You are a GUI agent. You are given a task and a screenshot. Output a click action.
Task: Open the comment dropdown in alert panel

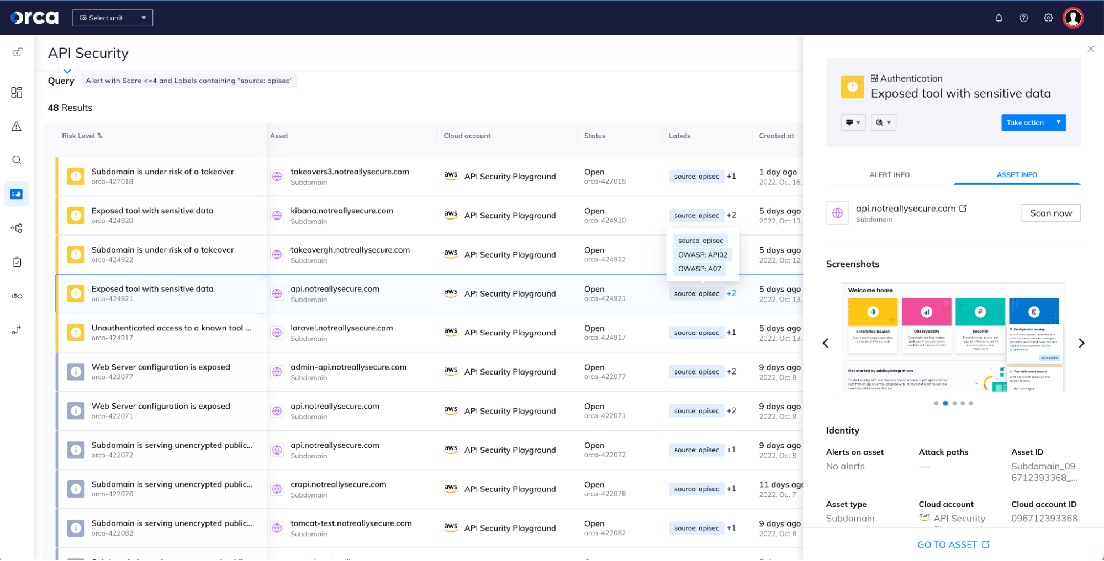coord(853,122)
